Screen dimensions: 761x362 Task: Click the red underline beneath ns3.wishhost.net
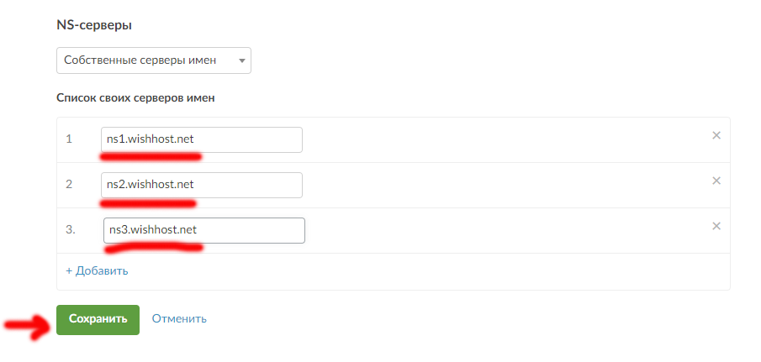(x=153, y=248)
